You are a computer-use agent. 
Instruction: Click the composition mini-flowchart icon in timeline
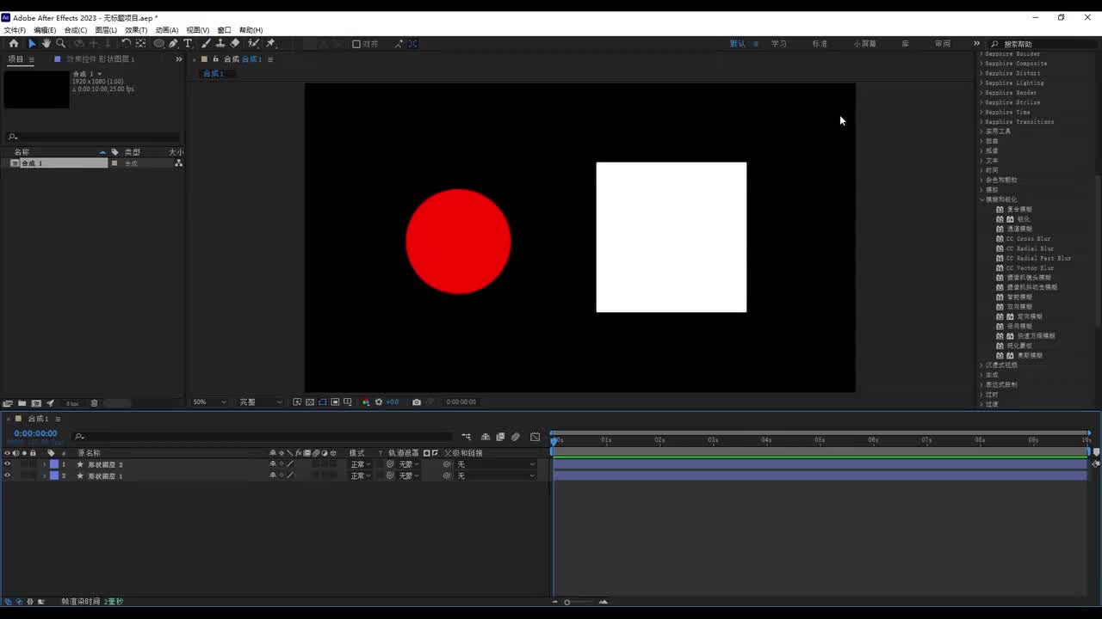[x=467, y=437]
